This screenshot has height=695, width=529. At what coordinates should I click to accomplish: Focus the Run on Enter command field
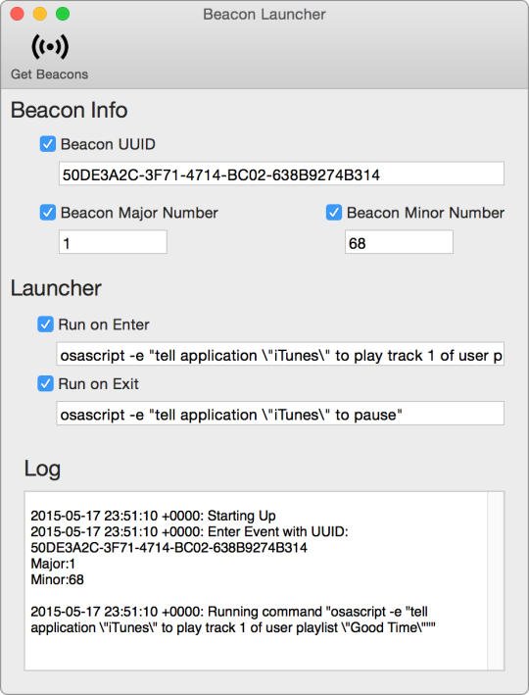[x=280, y=354]
